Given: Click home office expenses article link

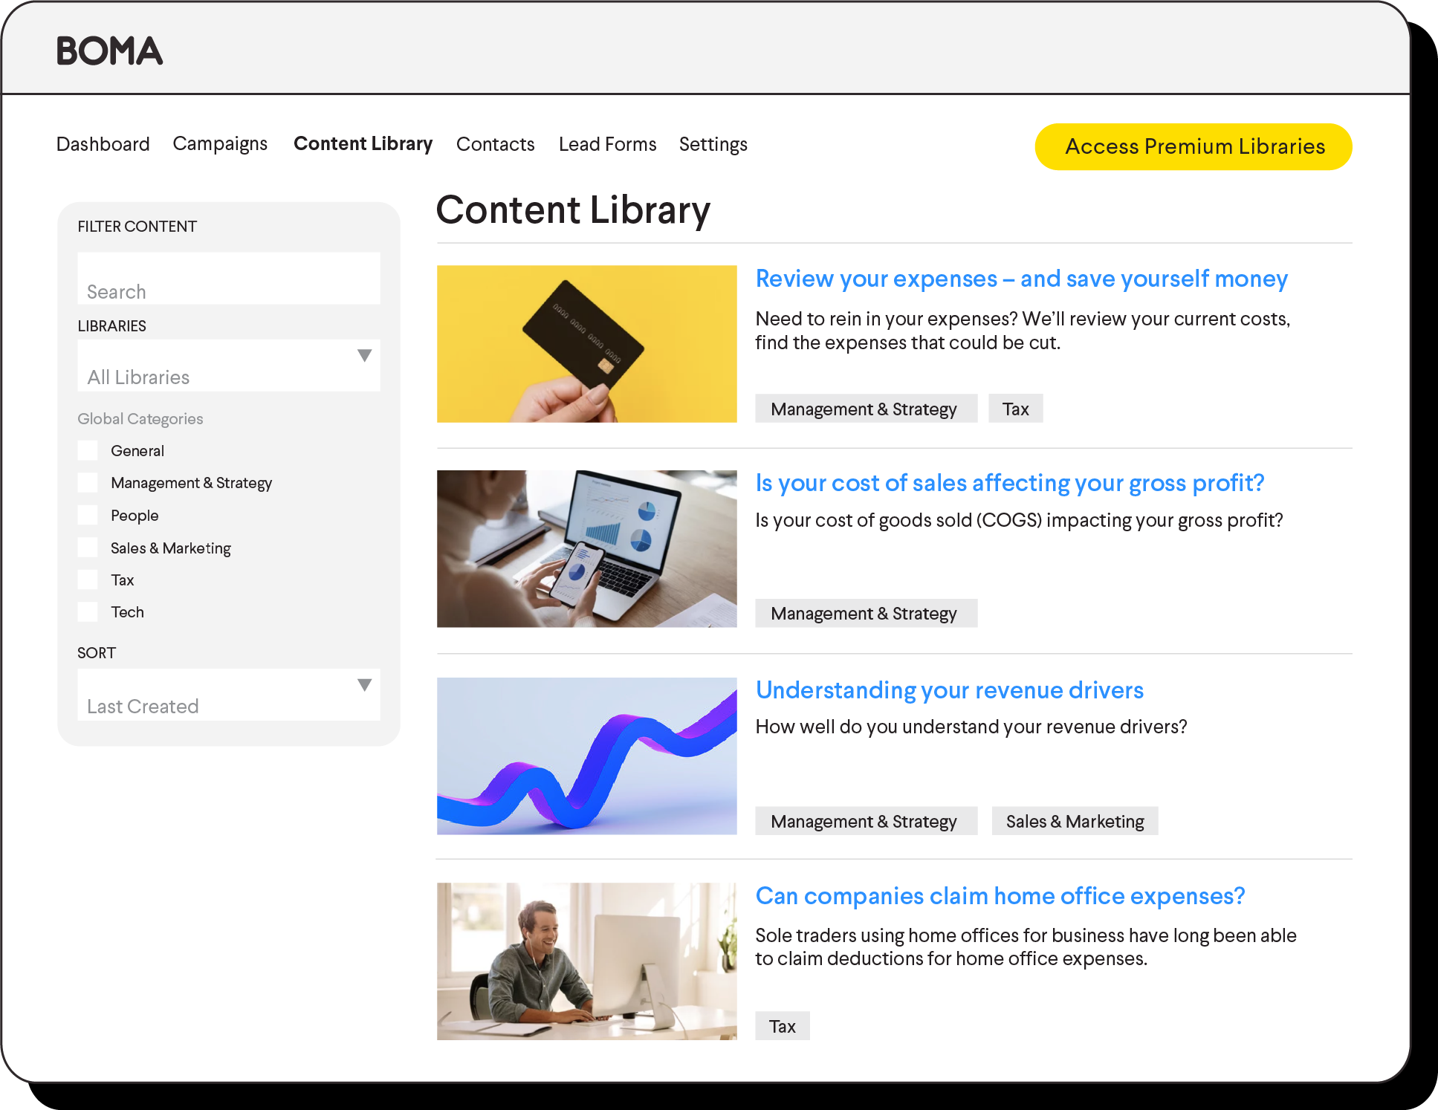Looking at the screenshot, I should (x=1000, y=895).
